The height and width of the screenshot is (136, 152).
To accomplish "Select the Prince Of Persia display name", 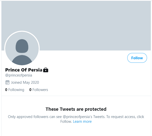I will [24, 70].
